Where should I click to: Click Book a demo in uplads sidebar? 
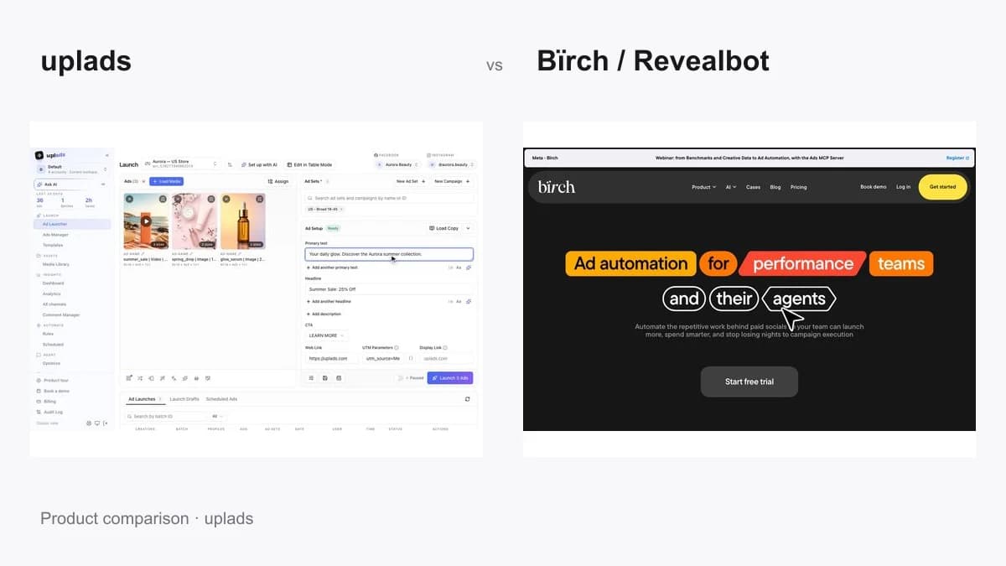pyautogui.click(x=53, y=391)
